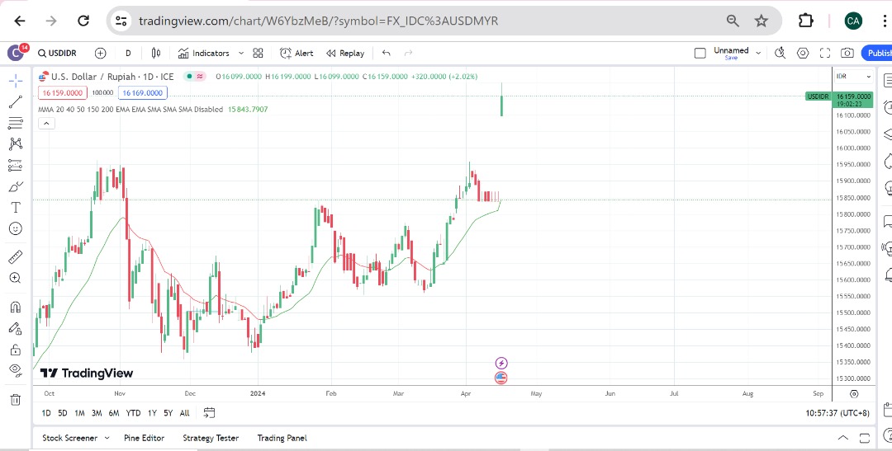Click the blue buy price 16169.0000
892x451 pixels.
click(143, 92)
